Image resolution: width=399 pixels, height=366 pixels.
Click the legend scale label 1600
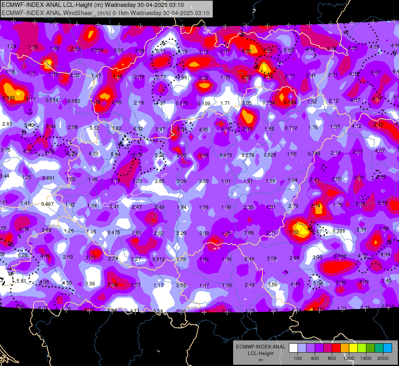(366, 358)
